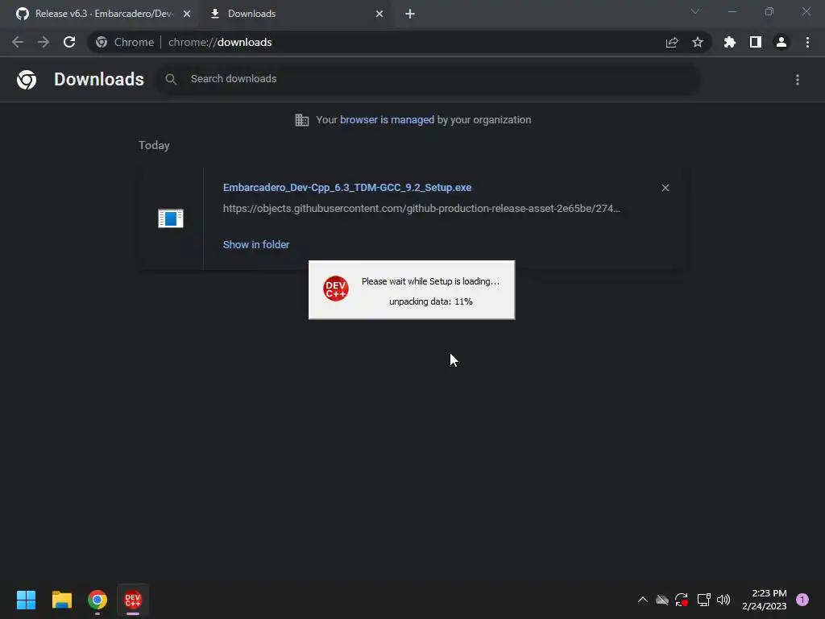This screenshot has width=825, height=619.
Task: Click the unpacking data progress text
Action: tap(431, 301)
